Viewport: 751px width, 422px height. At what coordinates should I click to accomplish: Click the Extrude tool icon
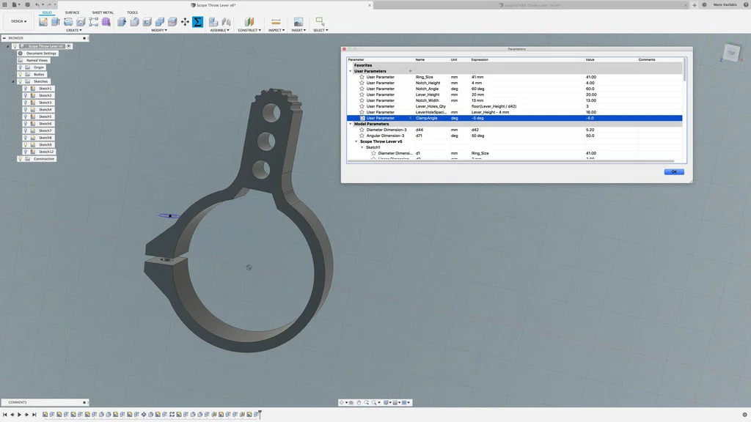pyautogui.click(x=54, y=22)
